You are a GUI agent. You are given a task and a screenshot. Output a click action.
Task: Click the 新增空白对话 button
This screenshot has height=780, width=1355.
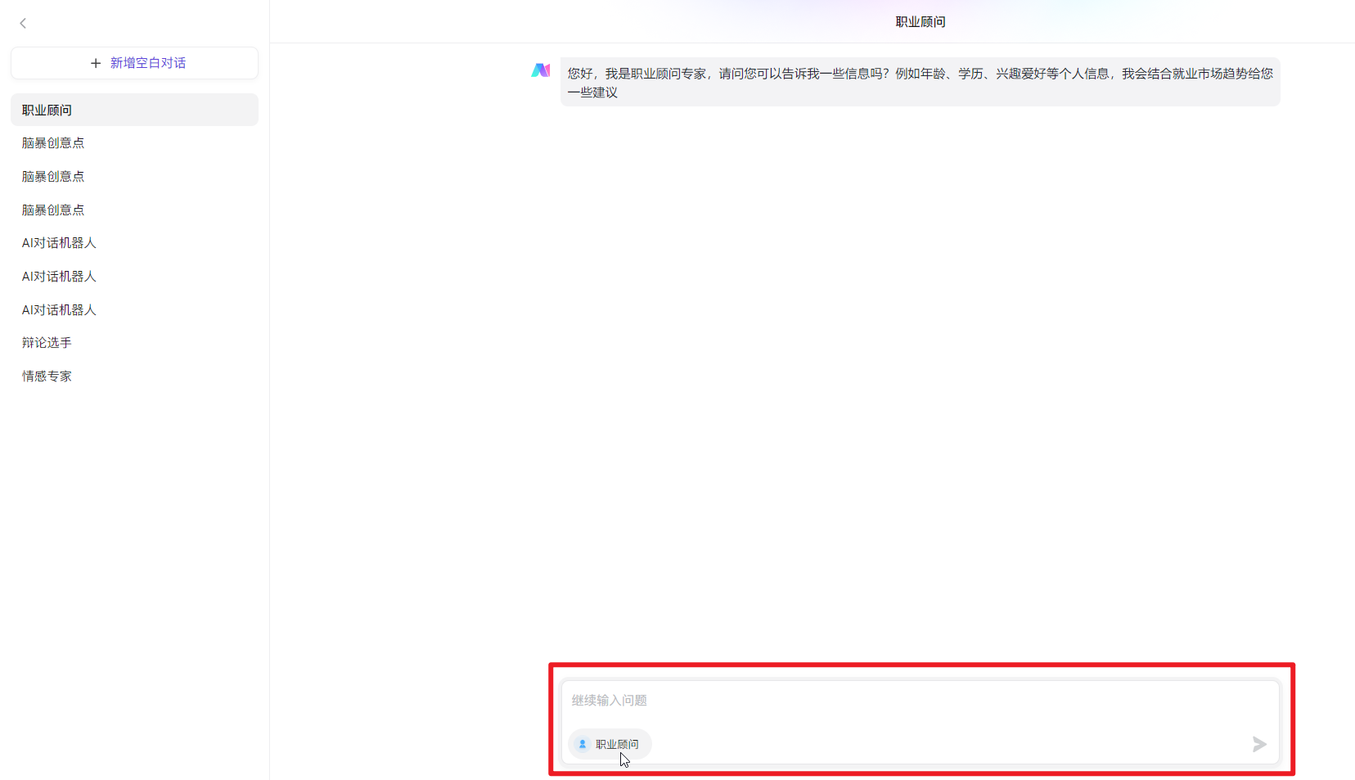click(134, 63)
